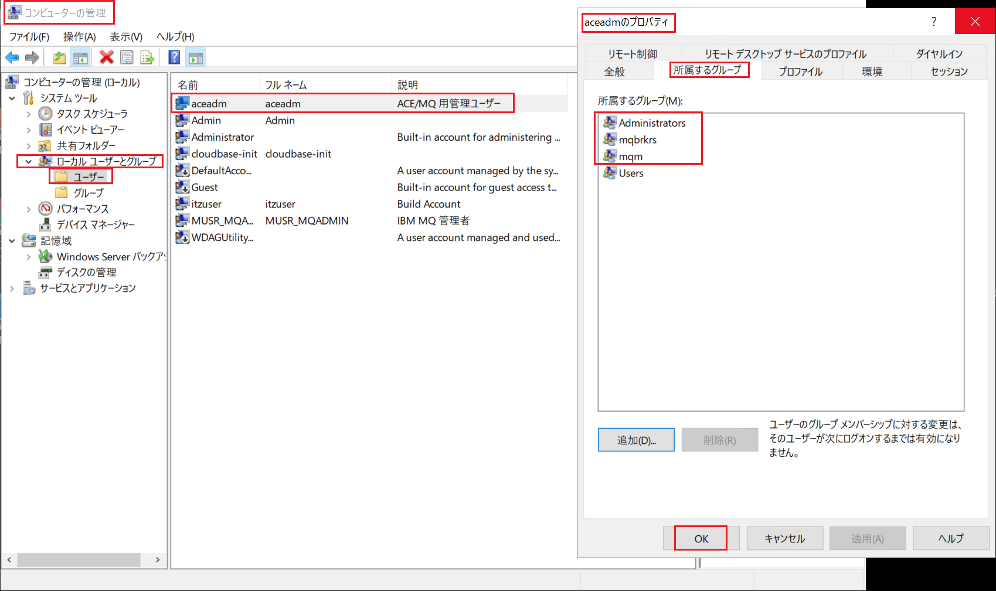Click the Back arrow toolbar icon

pyautogui.click(x=12, y=57)
